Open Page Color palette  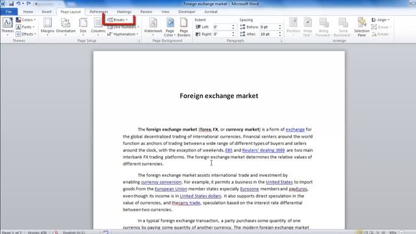click(170, 27)
